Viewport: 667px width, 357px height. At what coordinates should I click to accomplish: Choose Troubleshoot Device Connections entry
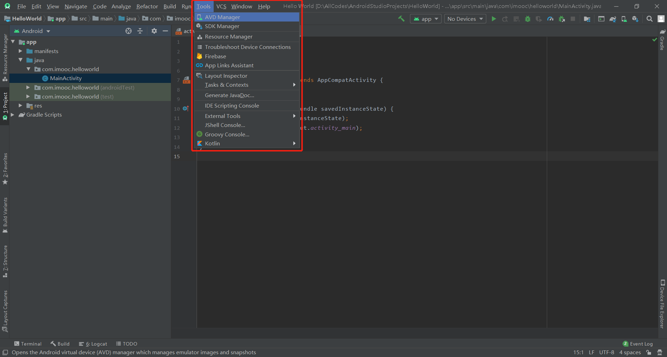(247, 47)
